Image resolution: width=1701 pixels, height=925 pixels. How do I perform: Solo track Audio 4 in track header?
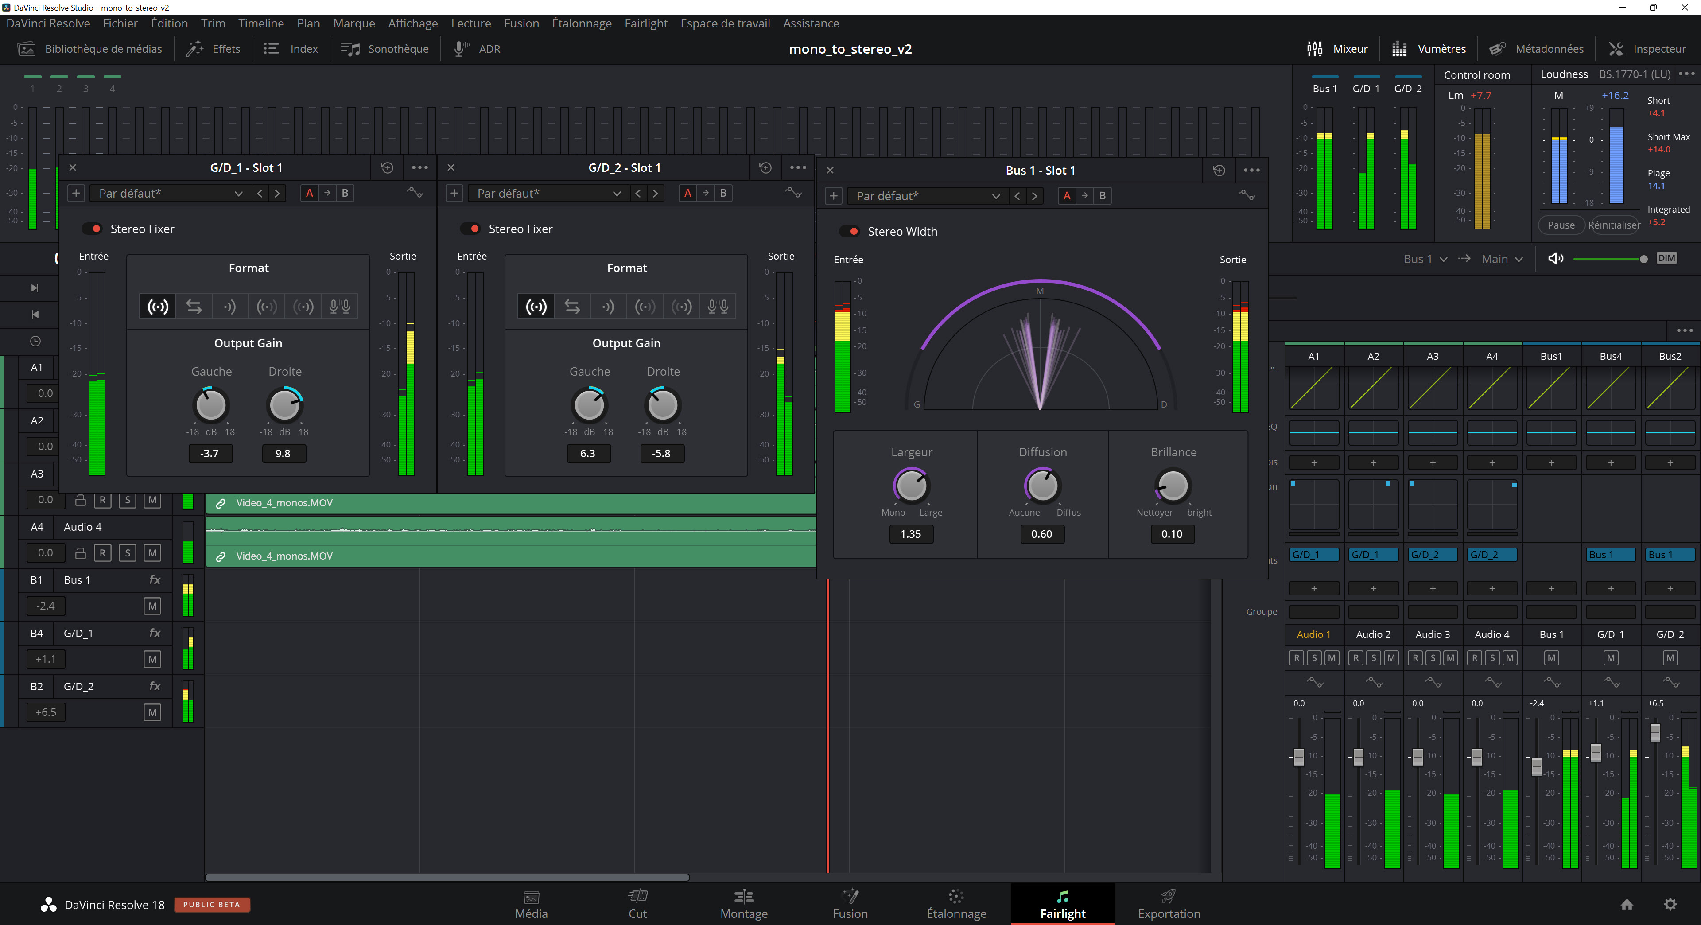(128, 553)
